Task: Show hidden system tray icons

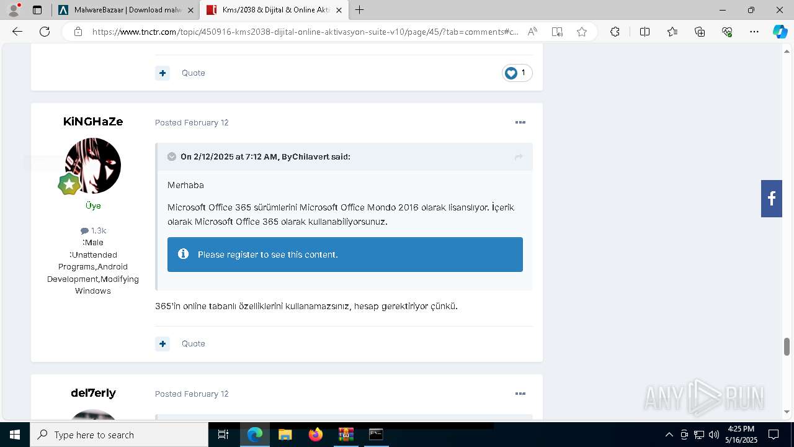Action: coord(669,435)
